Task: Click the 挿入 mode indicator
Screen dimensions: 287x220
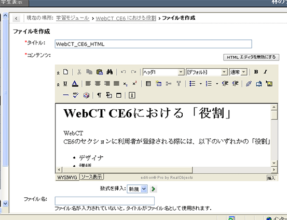Action: pos(271,178)
